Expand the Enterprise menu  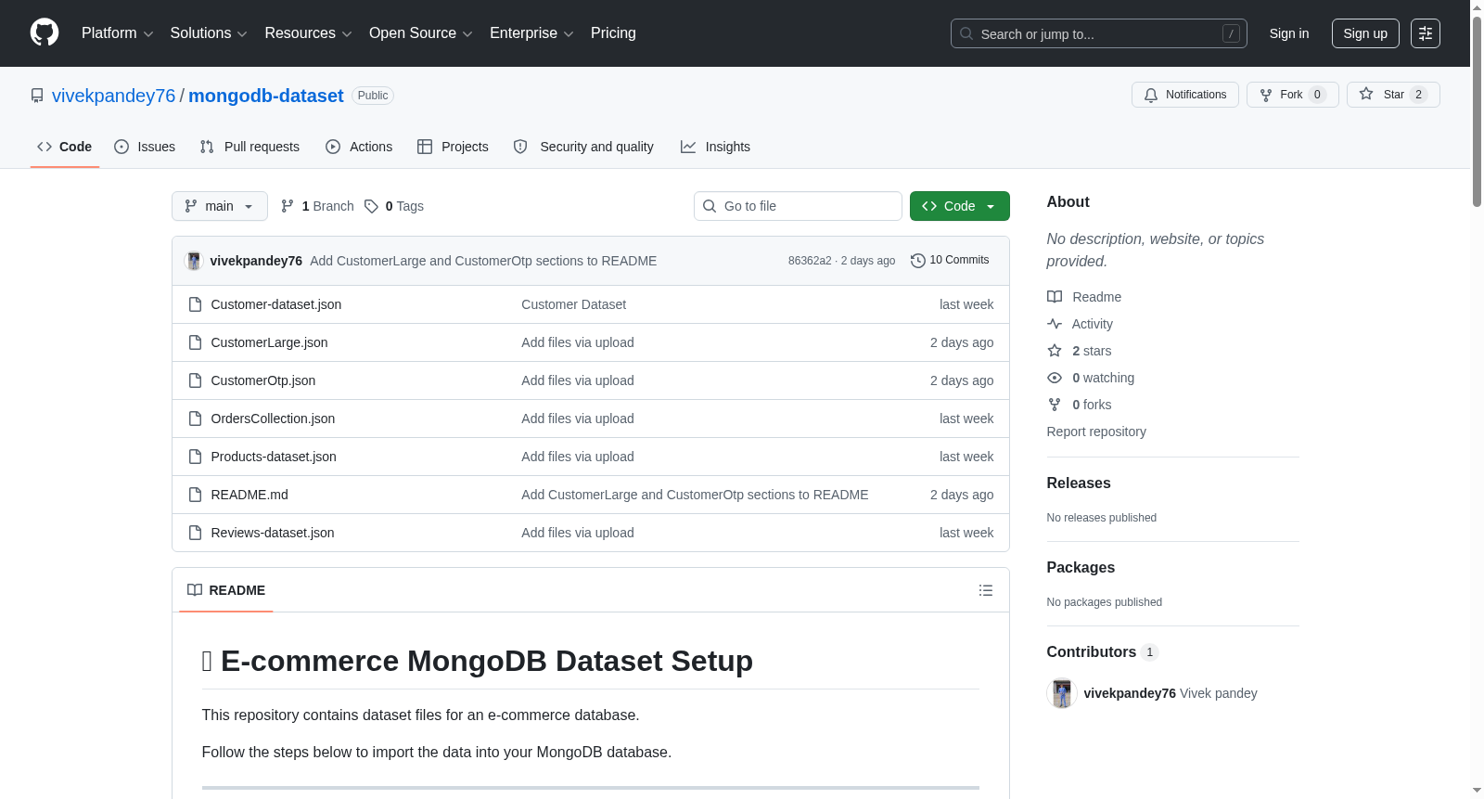(x=531, y=33)
